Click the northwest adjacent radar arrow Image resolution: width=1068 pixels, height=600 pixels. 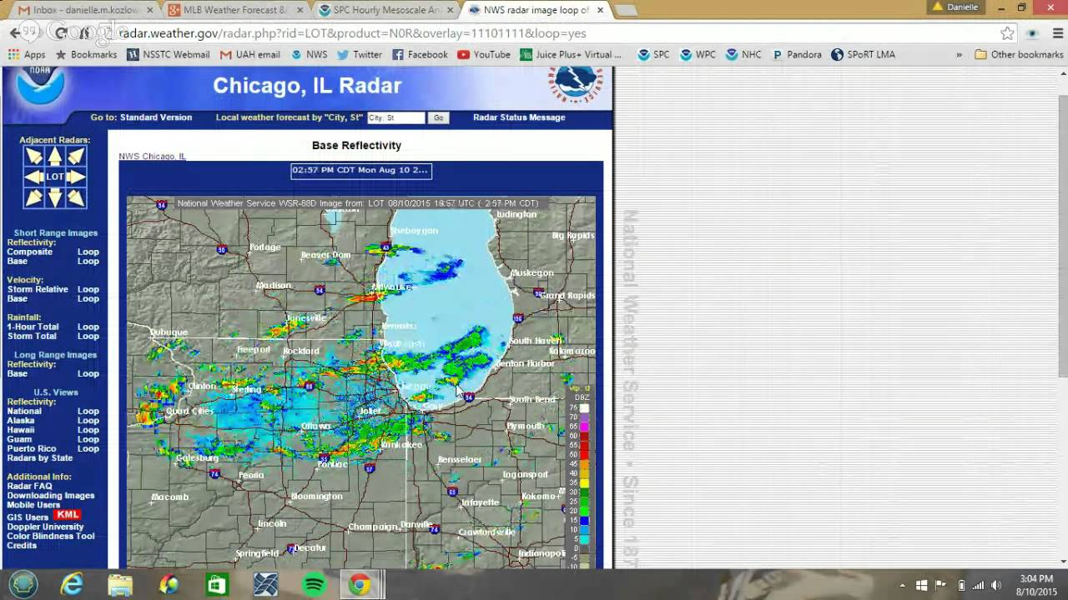pos(33,156)
